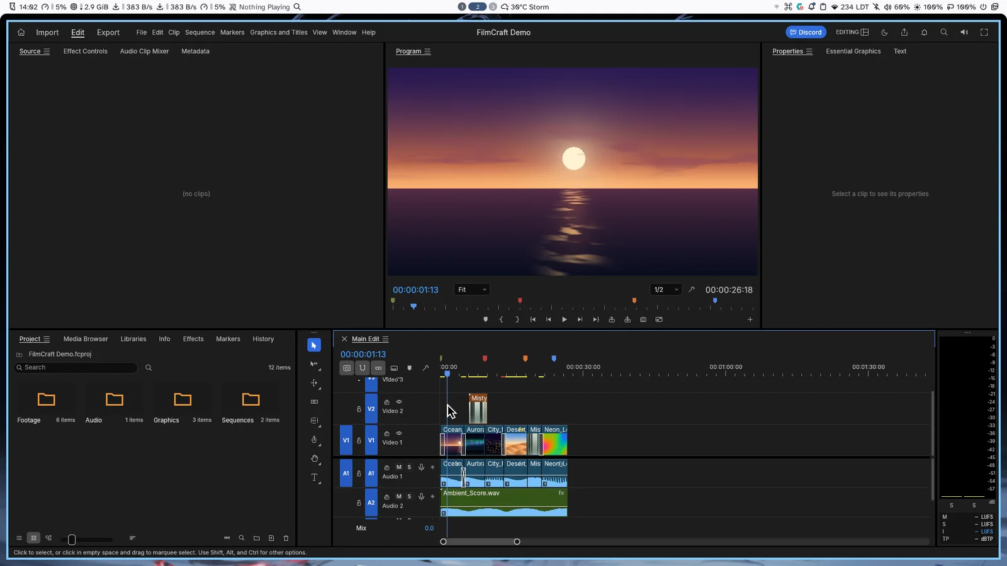Open the Source panel menu
This screenshot has height=566, width=1007.
point(46,52)
